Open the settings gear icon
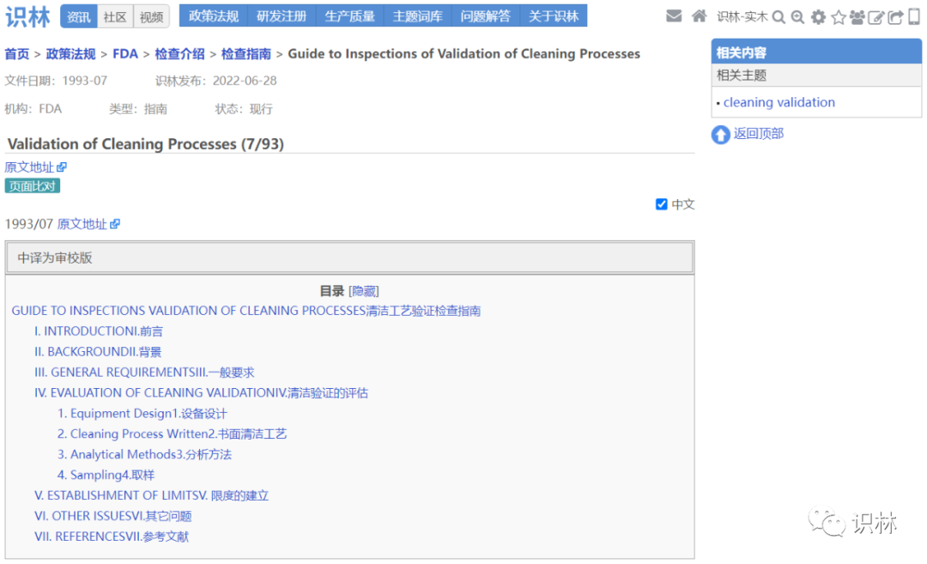The height and width of the screenshot is (564, 927). tap(817, 15)
